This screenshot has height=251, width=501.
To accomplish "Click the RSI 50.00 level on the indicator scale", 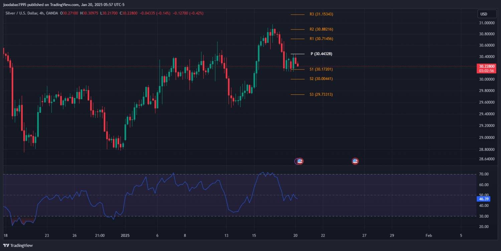I will click(x=484, y=195).
